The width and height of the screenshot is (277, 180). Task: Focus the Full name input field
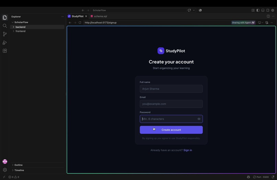pos(171,89)
